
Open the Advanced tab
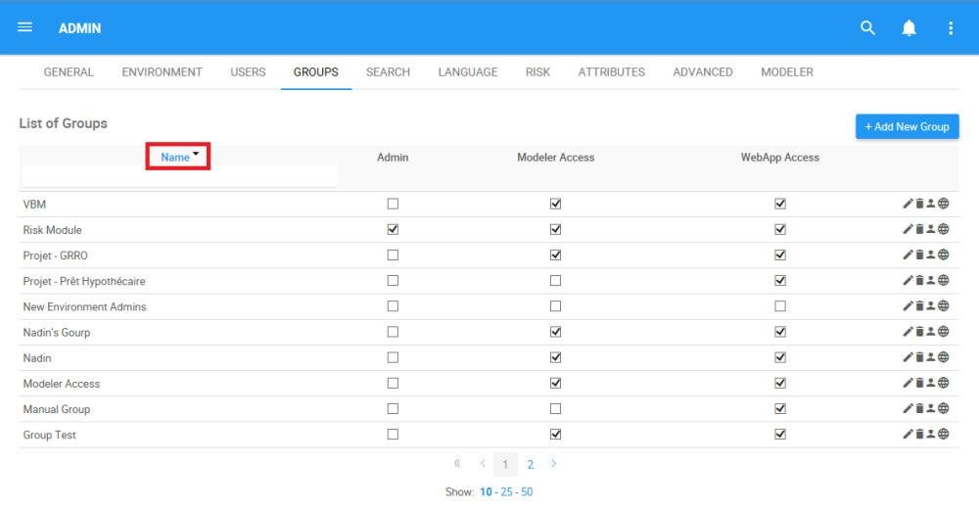click(703, 71)
